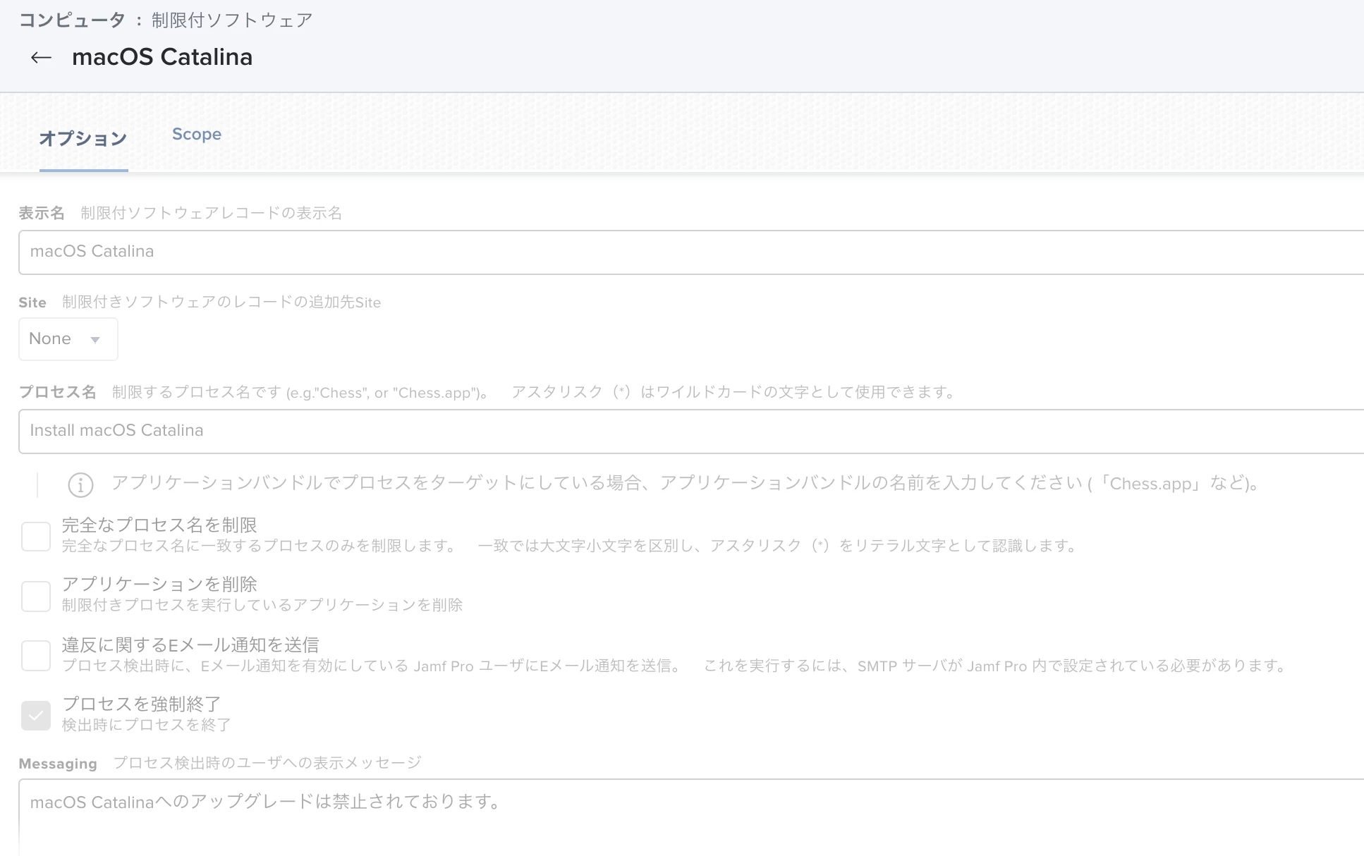Click the コンピュータ：制限付ソフトウェア breadcrumb text
The height and width of the screenshot is (856, 1364).
point(165,20)
